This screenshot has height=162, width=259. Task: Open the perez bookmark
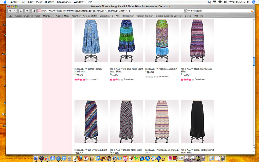pos(188,16)
